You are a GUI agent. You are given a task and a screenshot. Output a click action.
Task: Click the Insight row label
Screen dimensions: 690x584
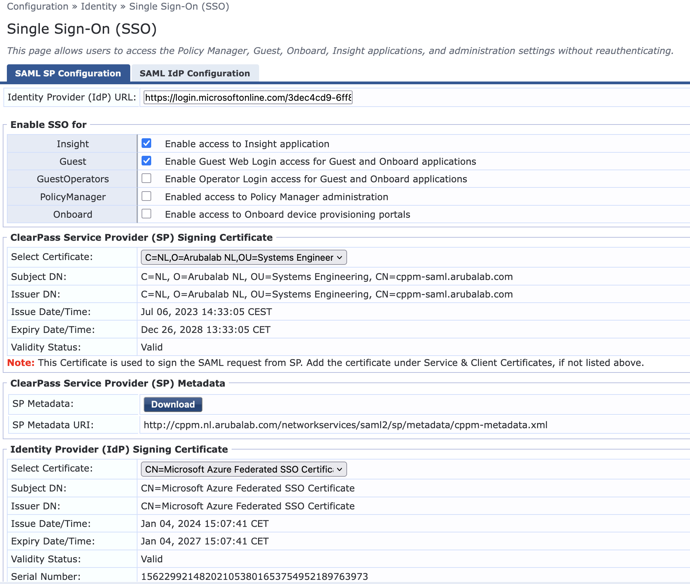click(x=73, y=144)
